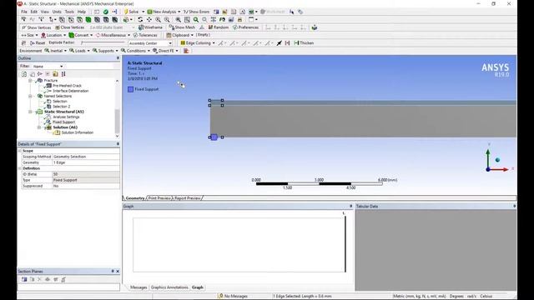Click the Geometry '1 Edge' field in Details
The height and width of the screenshot is (300, 534).
86,162
